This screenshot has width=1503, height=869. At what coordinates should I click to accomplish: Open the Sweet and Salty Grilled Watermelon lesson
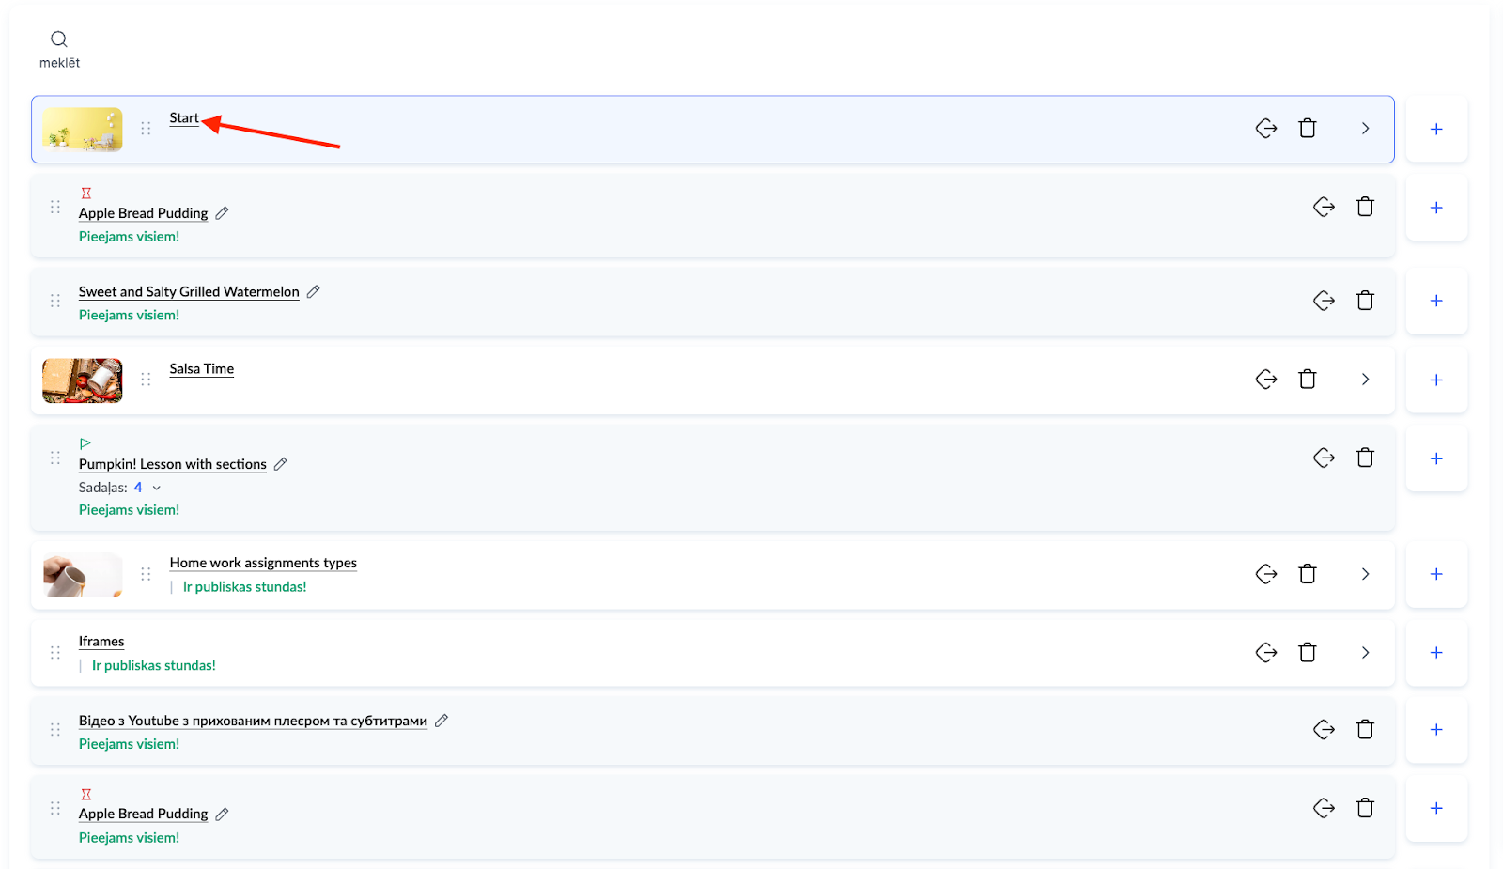pos(189,292)
